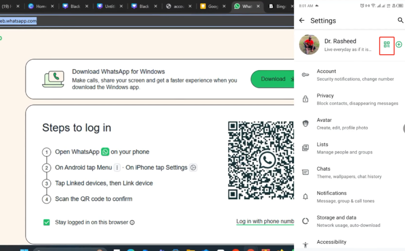The width and height of the screenshot is (405, 251).
Task: Click the Download WhatsApp for Windows title
Action: (118, 72)
